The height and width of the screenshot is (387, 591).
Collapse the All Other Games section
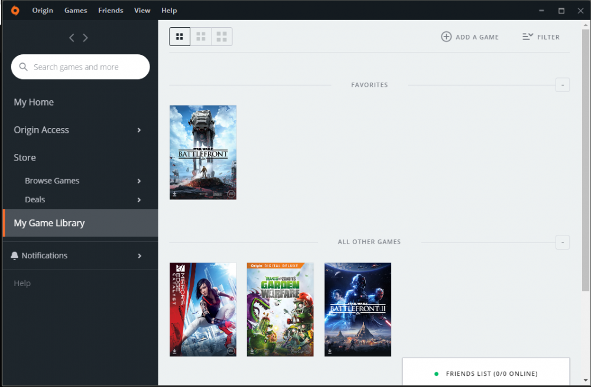pos(563,242)
